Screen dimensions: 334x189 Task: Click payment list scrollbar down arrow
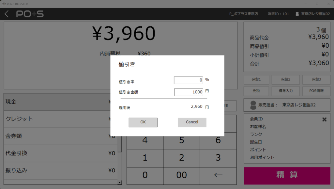pos(120,183)
